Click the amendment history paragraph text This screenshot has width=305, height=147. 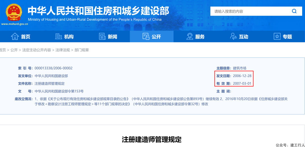click(161, 101)
